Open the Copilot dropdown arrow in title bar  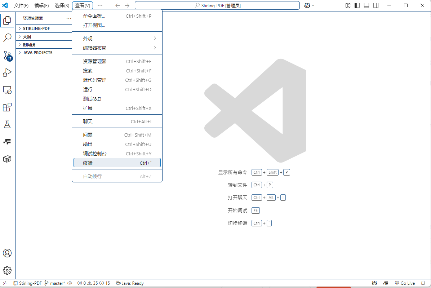coord(313,5)
